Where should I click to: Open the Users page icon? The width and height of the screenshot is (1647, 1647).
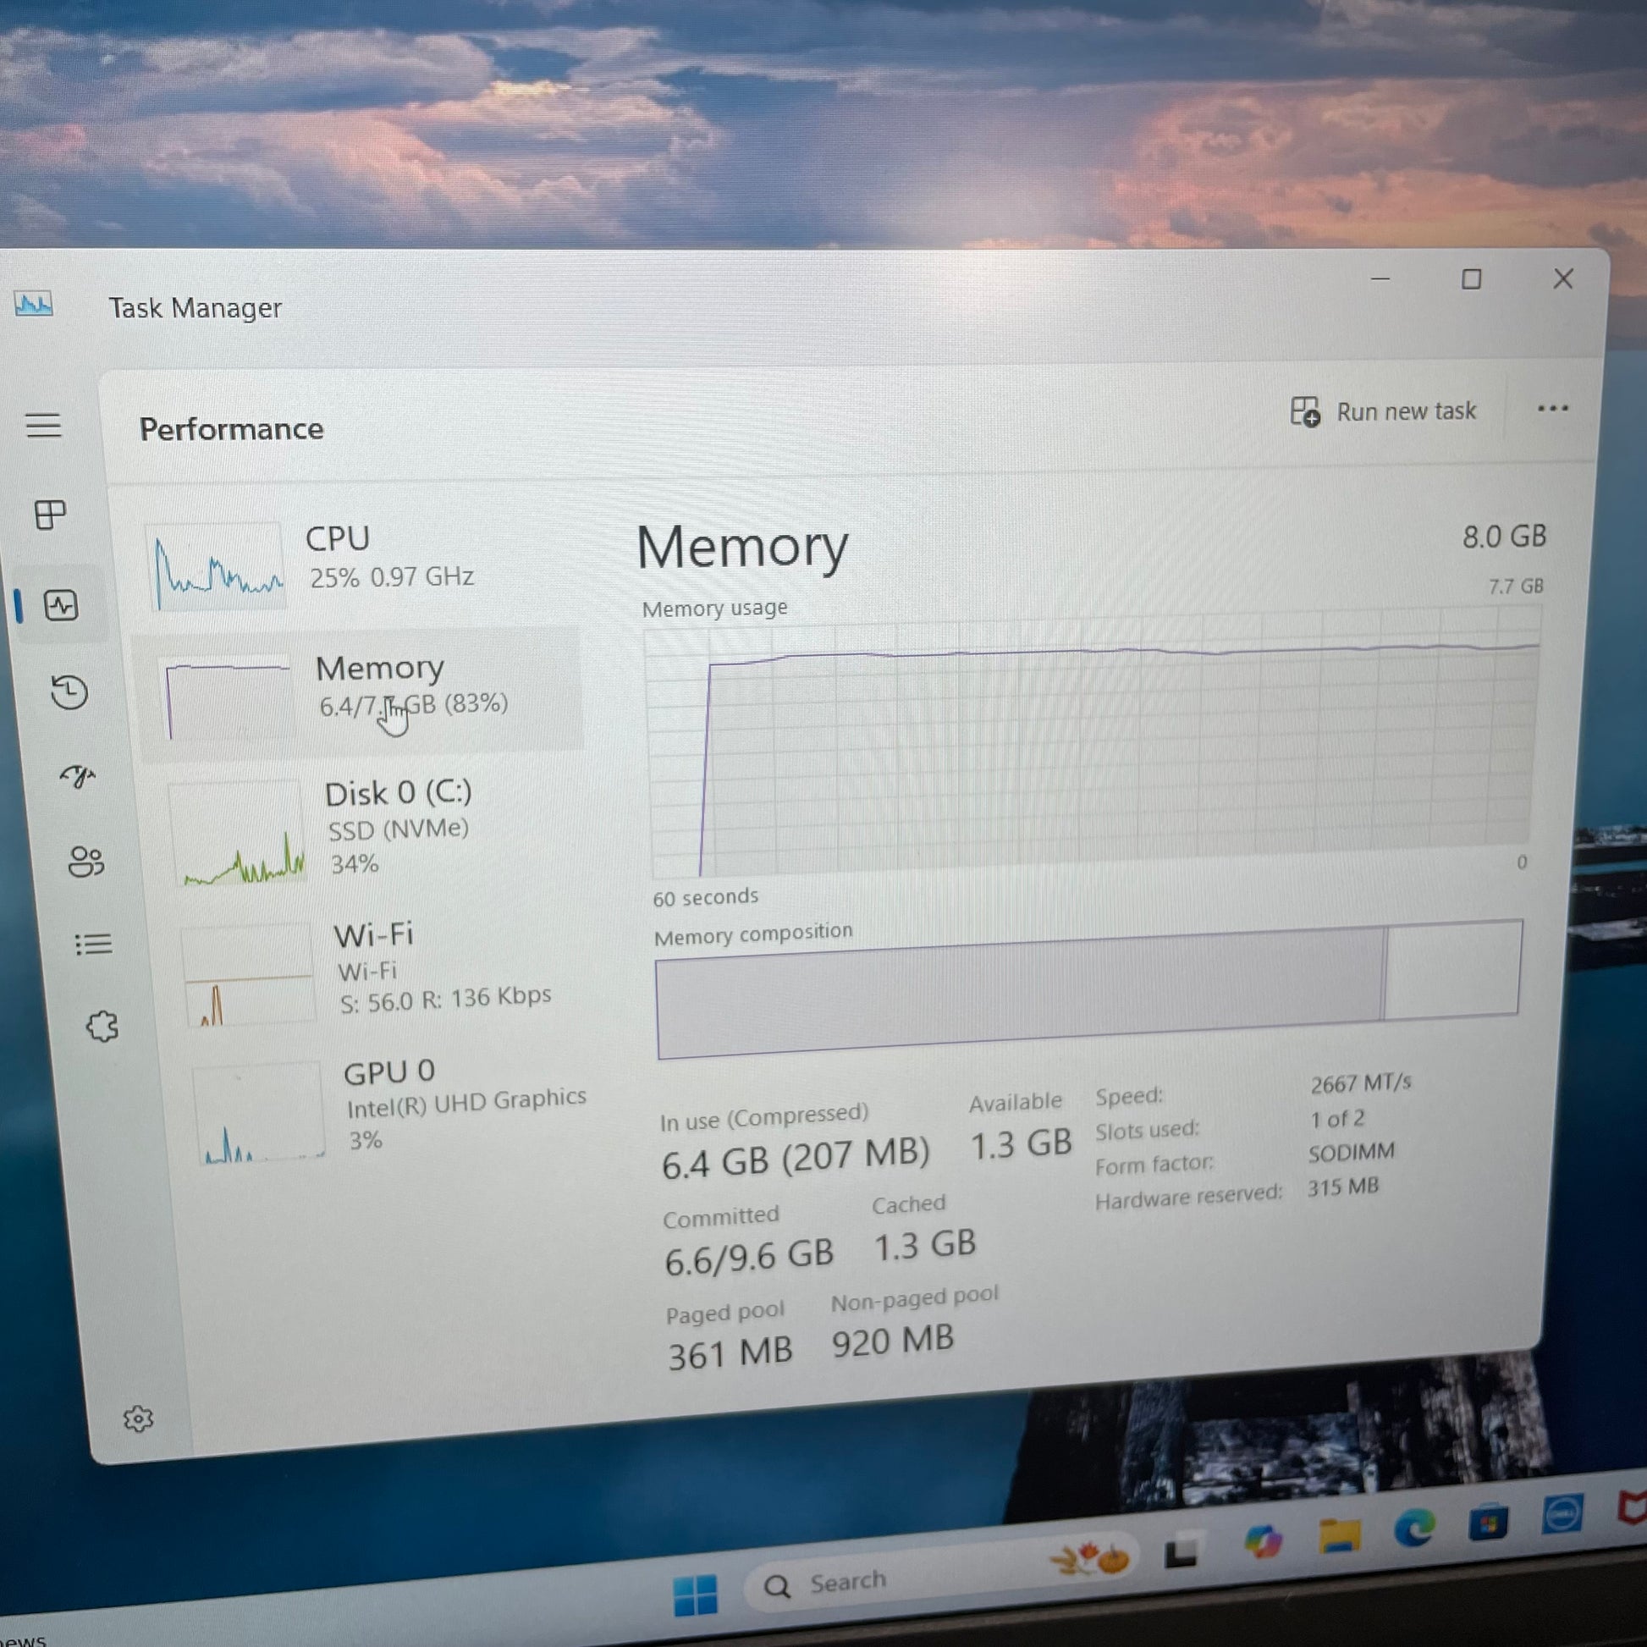[86, 861]
